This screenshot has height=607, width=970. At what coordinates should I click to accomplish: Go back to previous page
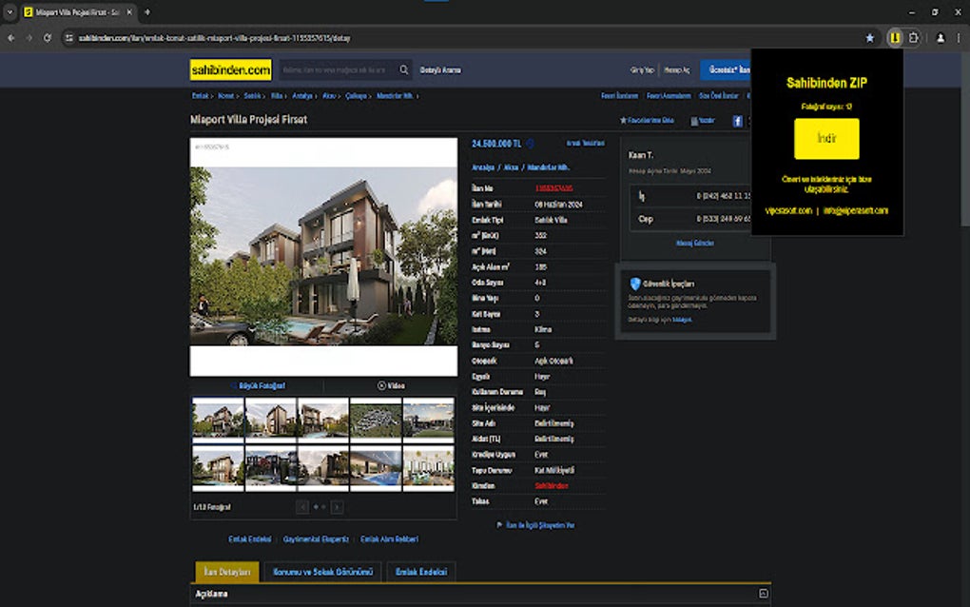pos(11,38)
